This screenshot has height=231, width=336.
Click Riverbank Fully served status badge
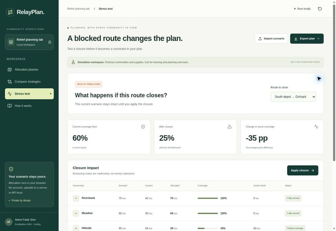[293, 198]
